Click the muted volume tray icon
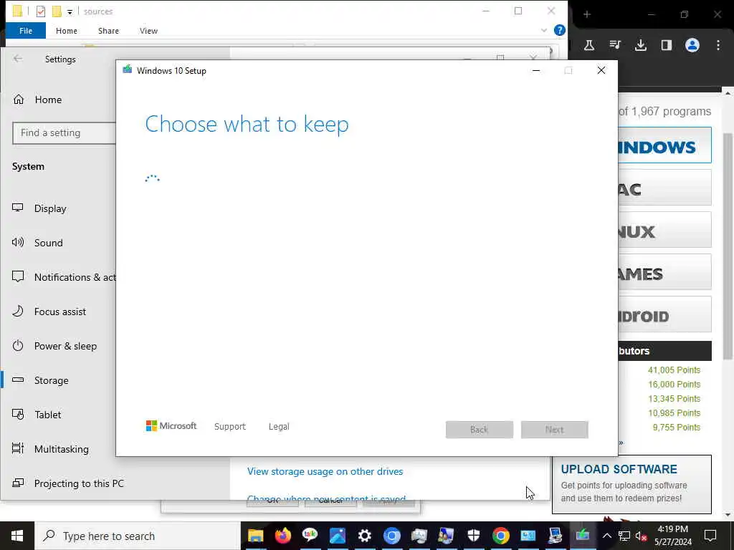Image resolution: width=734 pixels, height=550 pixels. (642, 536)
